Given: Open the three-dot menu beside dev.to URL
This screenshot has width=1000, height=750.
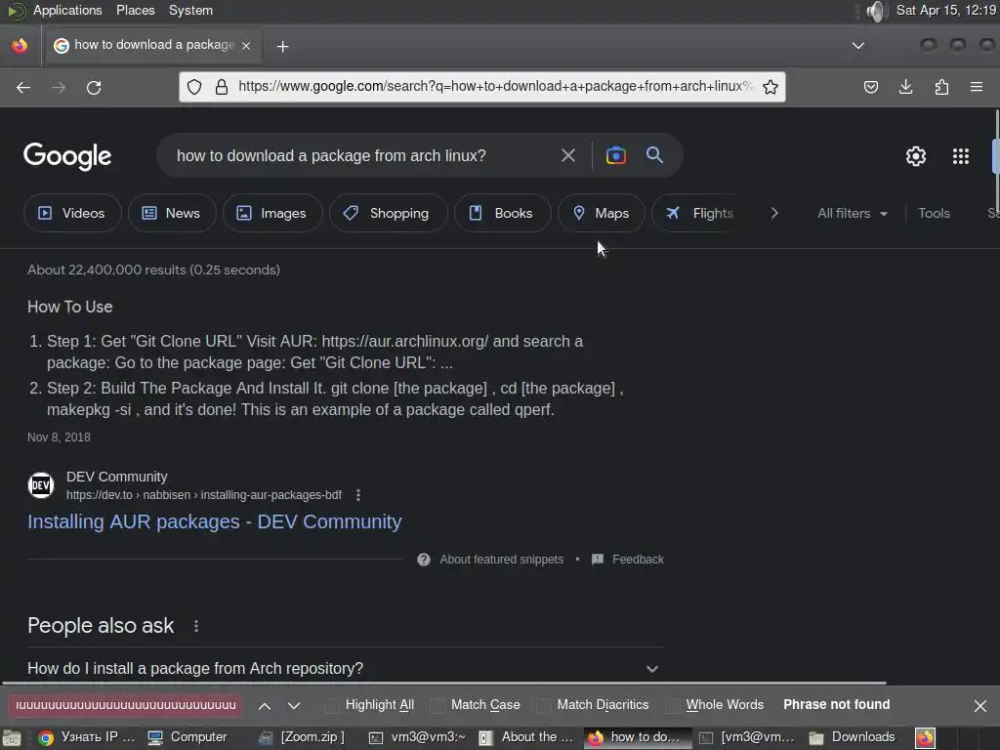Looking at the screenshot, I should (357, 495).
